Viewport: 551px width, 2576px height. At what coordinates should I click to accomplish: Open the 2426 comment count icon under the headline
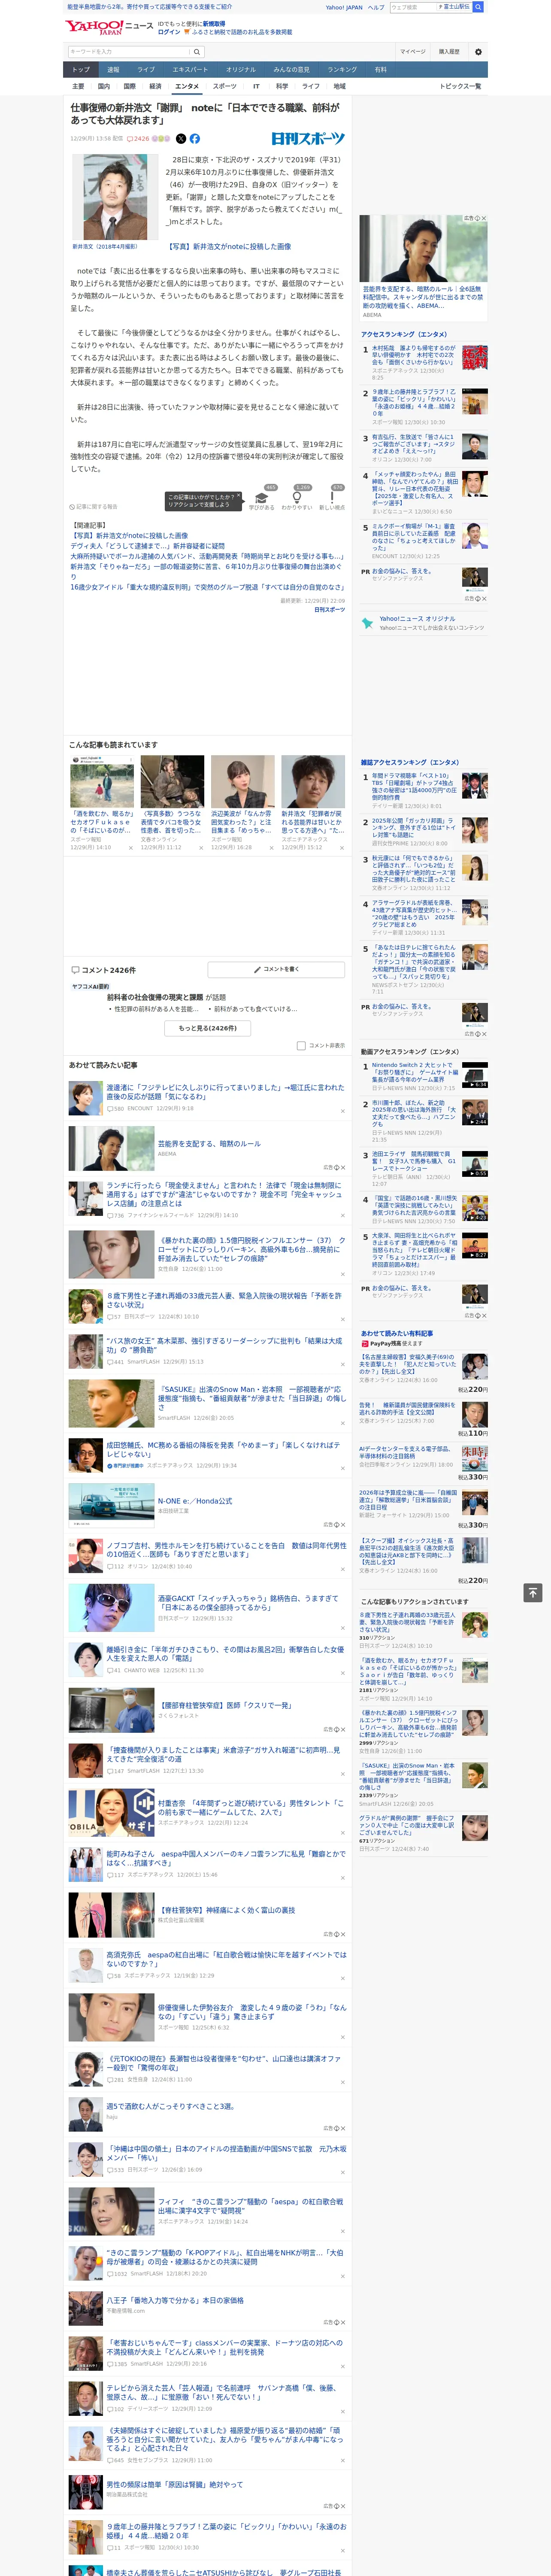point(138,139)
